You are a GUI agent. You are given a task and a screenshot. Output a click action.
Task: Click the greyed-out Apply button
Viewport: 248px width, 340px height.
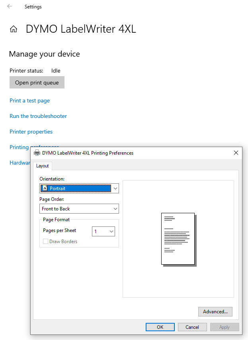point(225,327)
